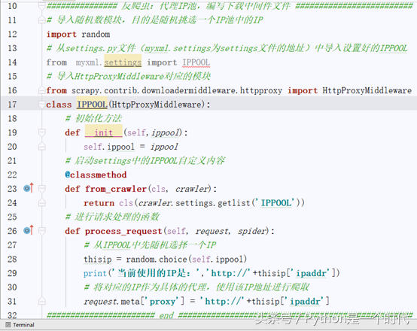The image size is (417, 331).
Task: Collapse from_crawler method fold on line 23
Action: (x=41, y=189)
